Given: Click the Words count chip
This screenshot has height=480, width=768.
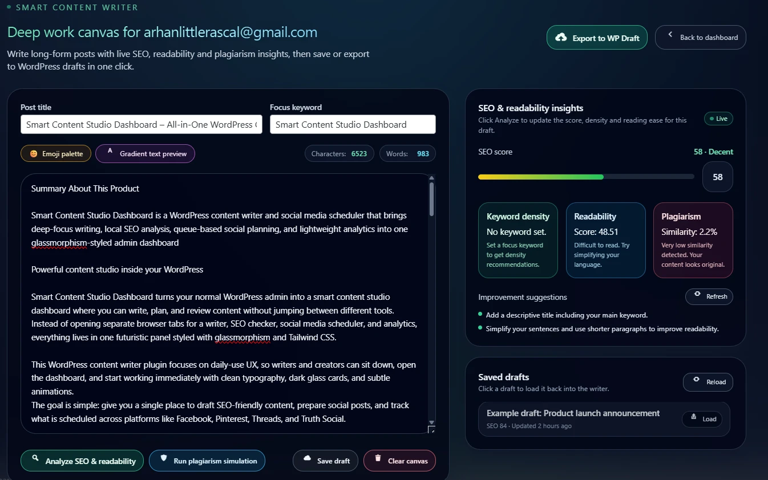Looking at the screenshot, I should tap(407, 153).
